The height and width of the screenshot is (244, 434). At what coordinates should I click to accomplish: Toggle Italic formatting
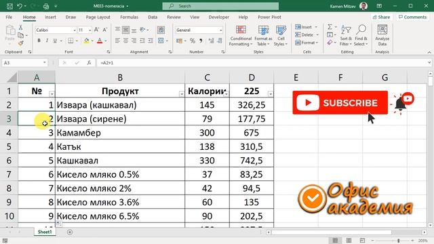point(47,41)
